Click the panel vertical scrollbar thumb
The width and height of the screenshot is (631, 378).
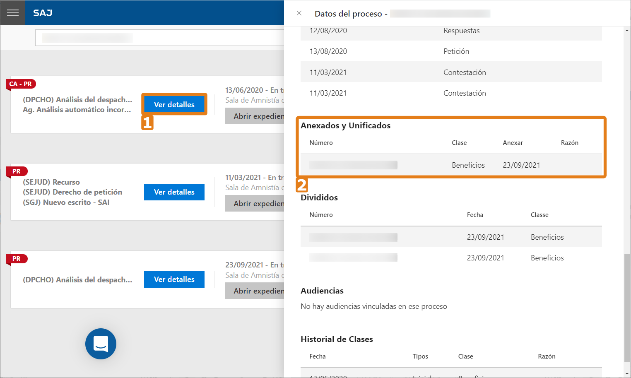click(x=627, y=308)
